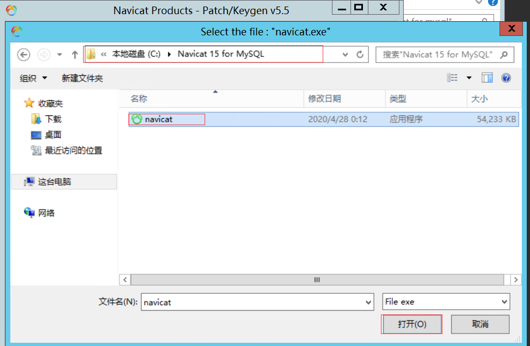Click the search box for Navicat 15 for MySQL
530x346 pixels.
click(445, 54)
